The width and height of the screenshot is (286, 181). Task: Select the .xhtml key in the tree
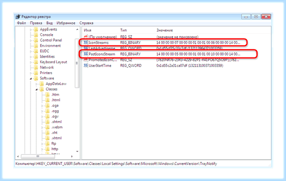[x=57, y=138]
